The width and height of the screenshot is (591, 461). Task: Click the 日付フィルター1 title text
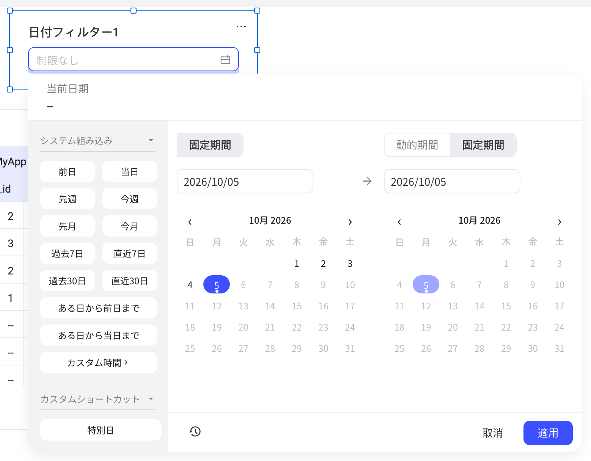(74, 32)
